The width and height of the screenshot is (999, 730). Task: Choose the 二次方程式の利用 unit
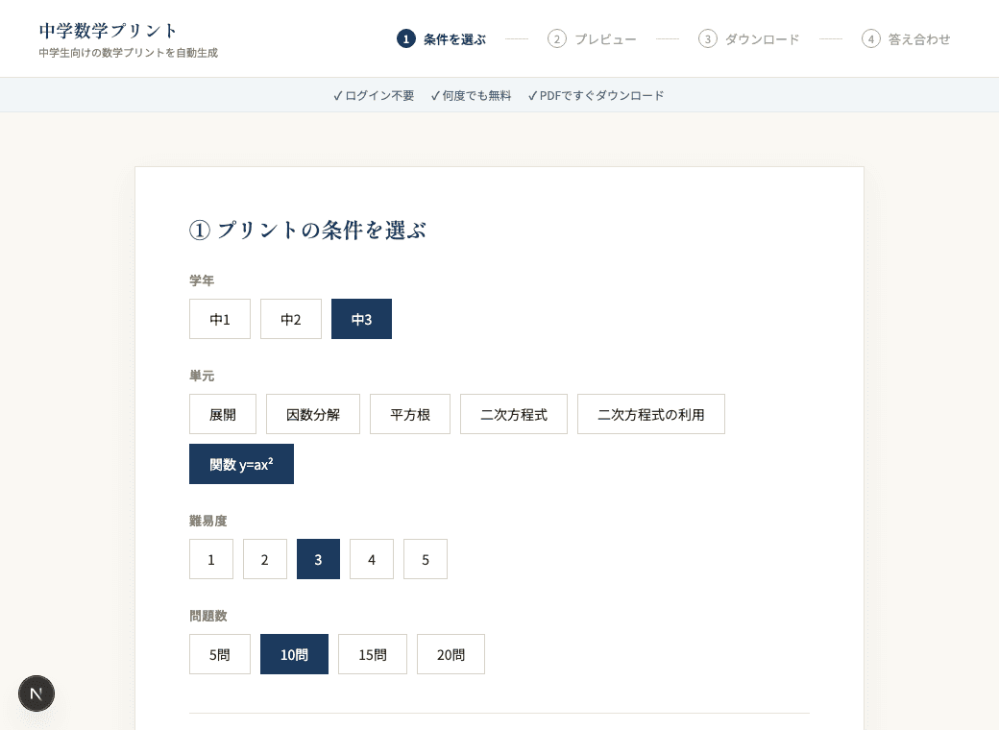[651, 414]
